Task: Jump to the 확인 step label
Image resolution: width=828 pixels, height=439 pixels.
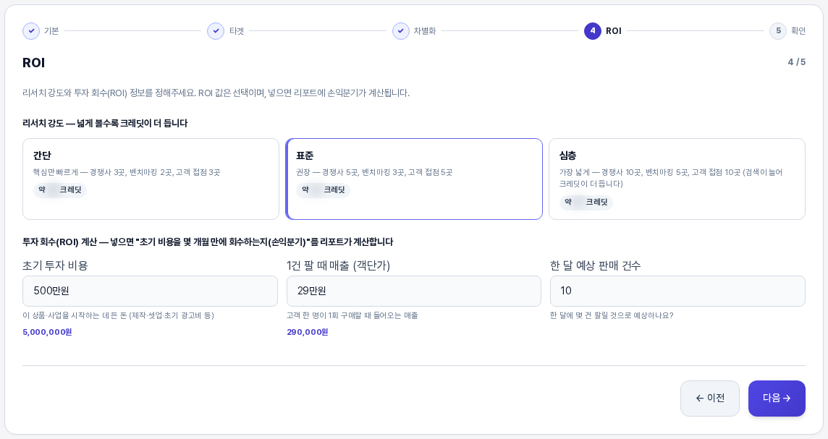Action: 798,31
